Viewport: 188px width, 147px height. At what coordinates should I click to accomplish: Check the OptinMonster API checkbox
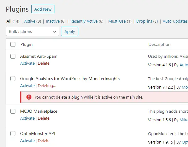(x=13, y=133)
